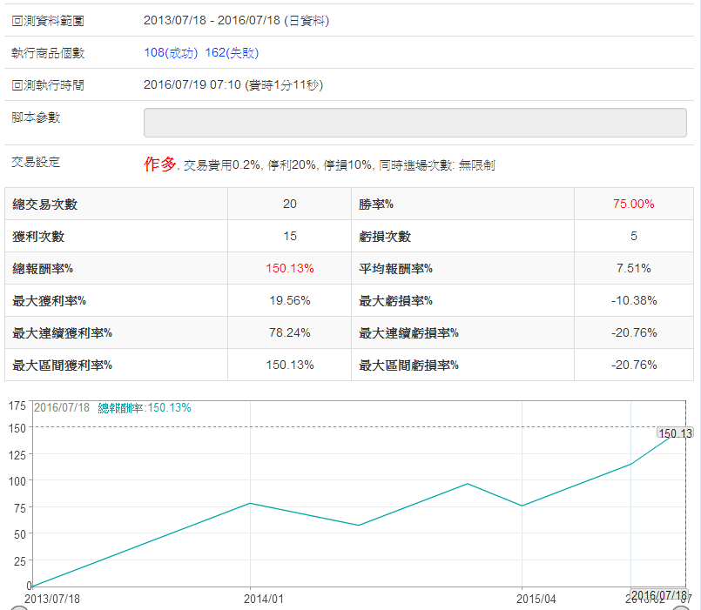The image size is (701, 610).
Task: Click the chart line dip at 2015/04
Action: coord(522,506)
